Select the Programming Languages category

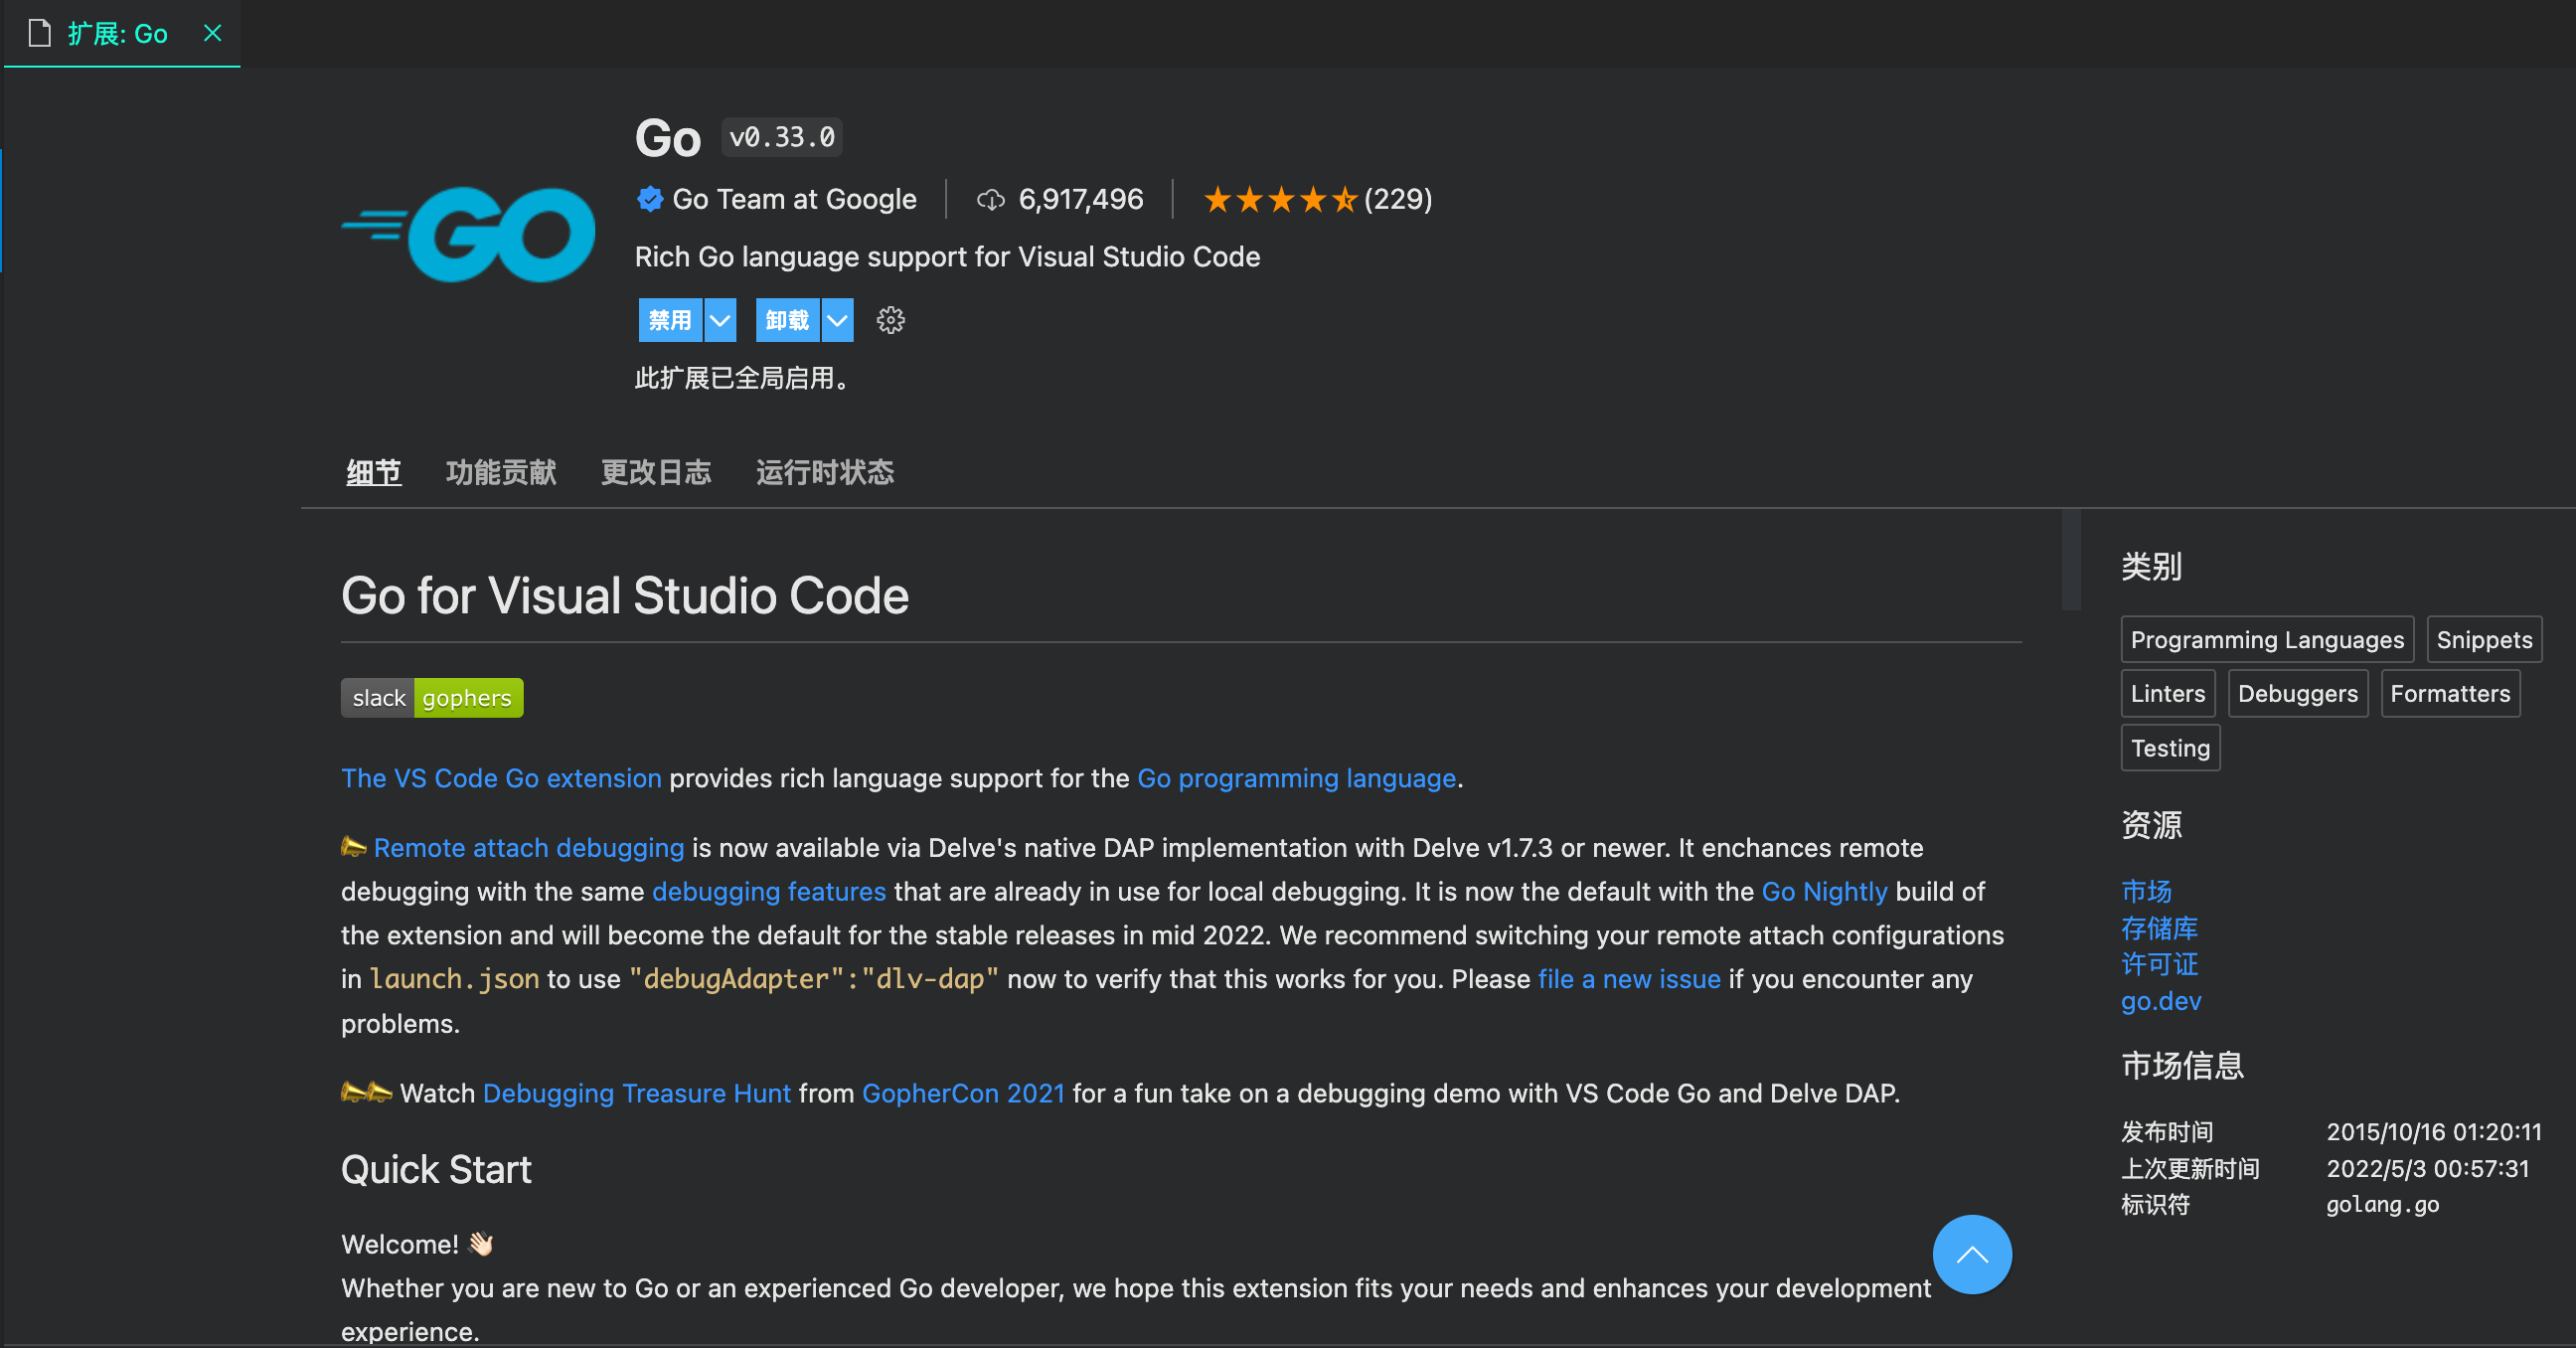click(x=2267, y=640)
